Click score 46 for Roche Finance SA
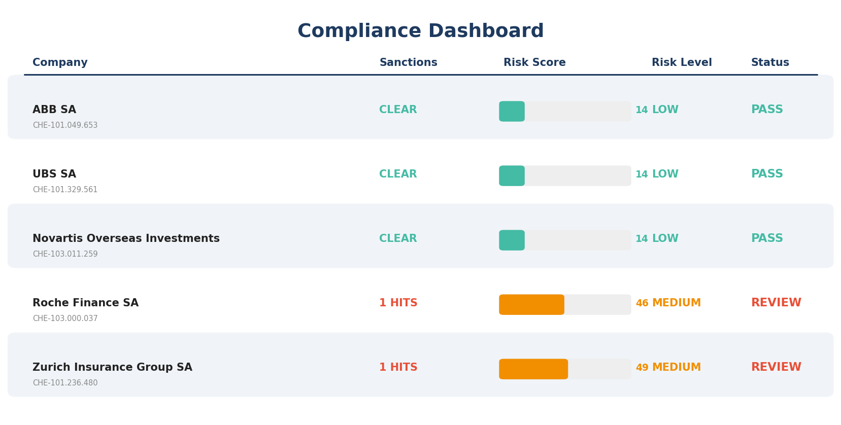Viewport: 841px width, 425px height. [642, 303]
